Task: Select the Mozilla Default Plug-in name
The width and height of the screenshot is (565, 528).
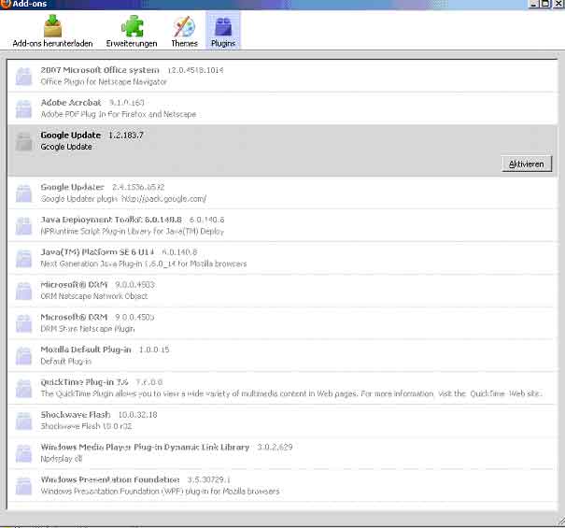Action: tap(86, 350)
